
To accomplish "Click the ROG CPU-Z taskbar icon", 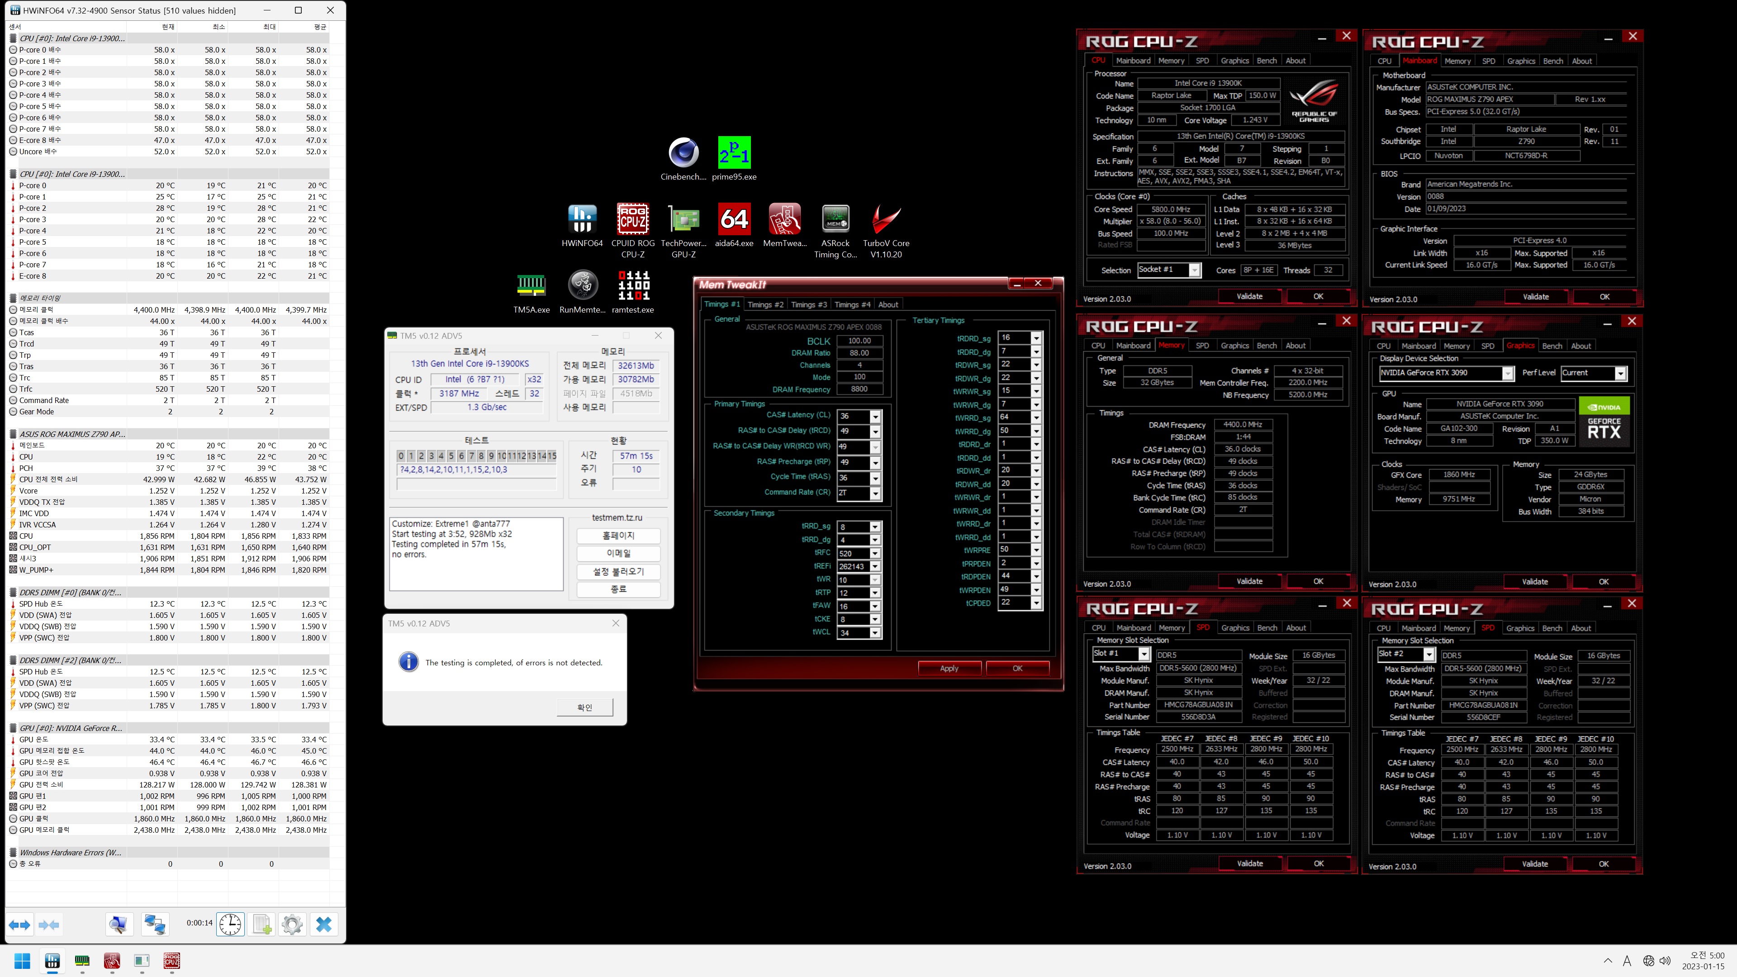I will [172, 961].
